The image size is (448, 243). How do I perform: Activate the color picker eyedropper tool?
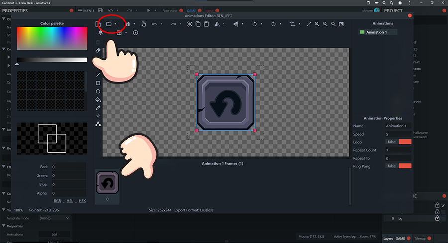(x=98, y=108)
